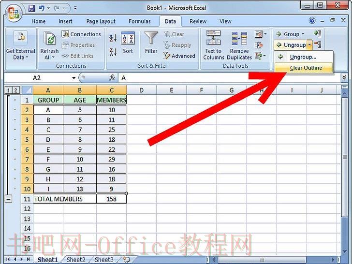Image resolution: width=352 pixels, height=264 pixels.
Task: Click the vertical scrollbar thumb
Action: point(344,156)
